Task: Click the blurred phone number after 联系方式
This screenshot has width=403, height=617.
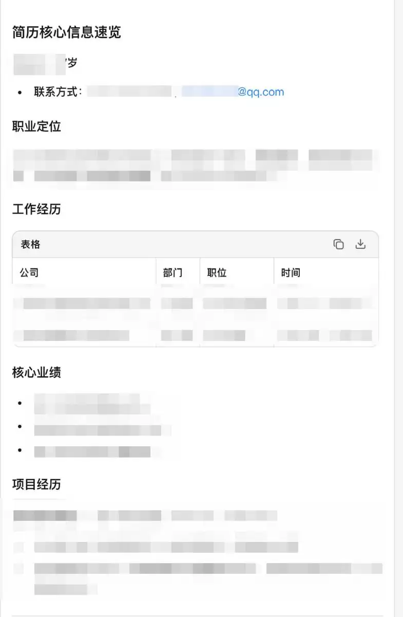Action: coord(129,92)
